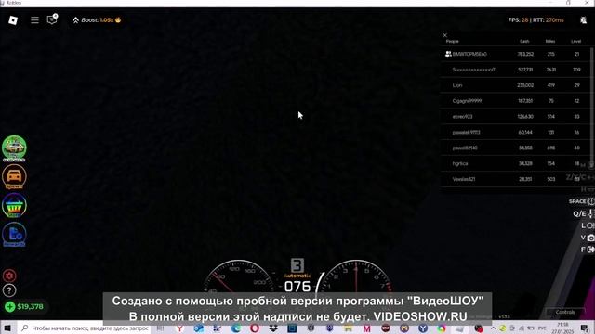Click the Boost 1.05x indicator
This screenshot has height=334, width=595.
click(x=97, y=20)
